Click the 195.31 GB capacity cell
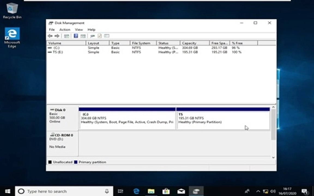314x196 pixels. point(190,52)
